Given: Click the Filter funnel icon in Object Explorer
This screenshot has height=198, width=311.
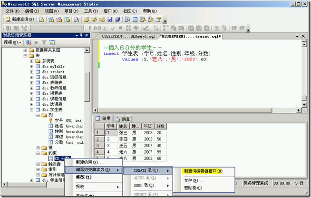Looking at the screenshot, I should (x=44, y=42).
